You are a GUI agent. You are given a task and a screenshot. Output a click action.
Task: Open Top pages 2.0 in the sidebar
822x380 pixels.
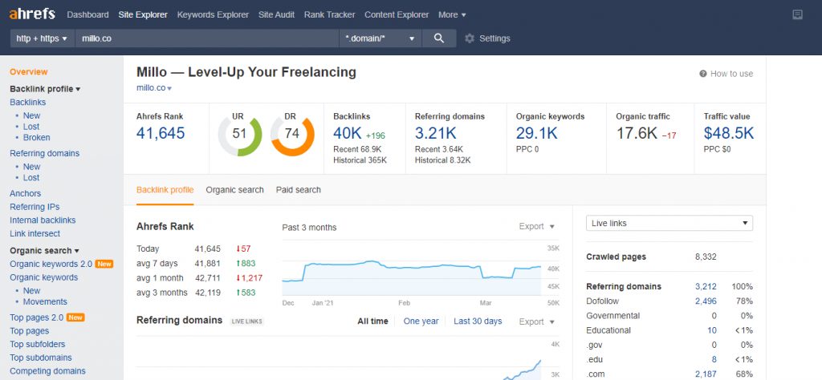click(36, 317)
